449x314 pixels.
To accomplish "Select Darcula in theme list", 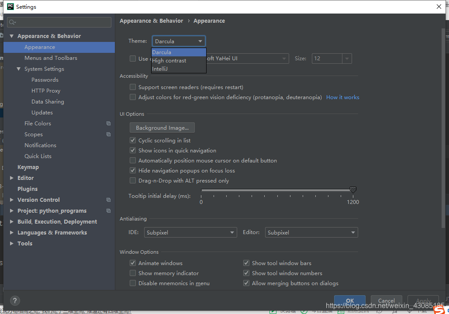I will click(179, 52).
